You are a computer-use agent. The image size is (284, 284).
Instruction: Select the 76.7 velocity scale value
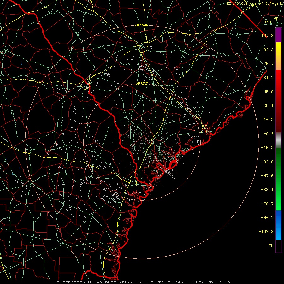269,63
